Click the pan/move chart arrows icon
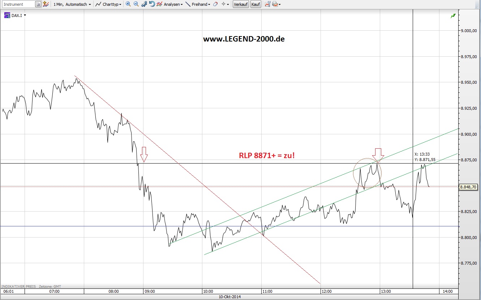Image resolution: width=481 pixels, height=300 pixels. pos(144,4)
